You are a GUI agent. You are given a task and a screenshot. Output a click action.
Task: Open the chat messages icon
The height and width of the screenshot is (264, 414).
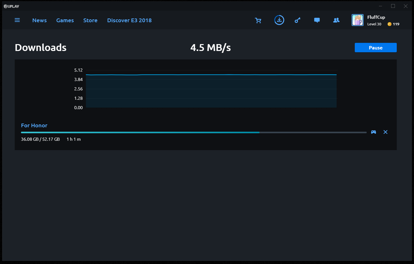click(317, 20)
